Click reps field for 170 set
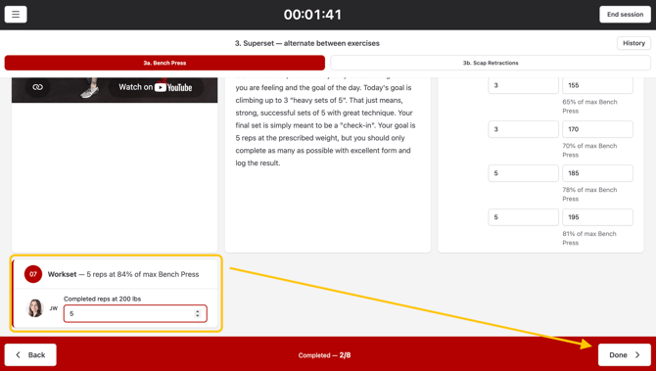Viewport: 656px width, 371px height. click(x=523, y=129)
